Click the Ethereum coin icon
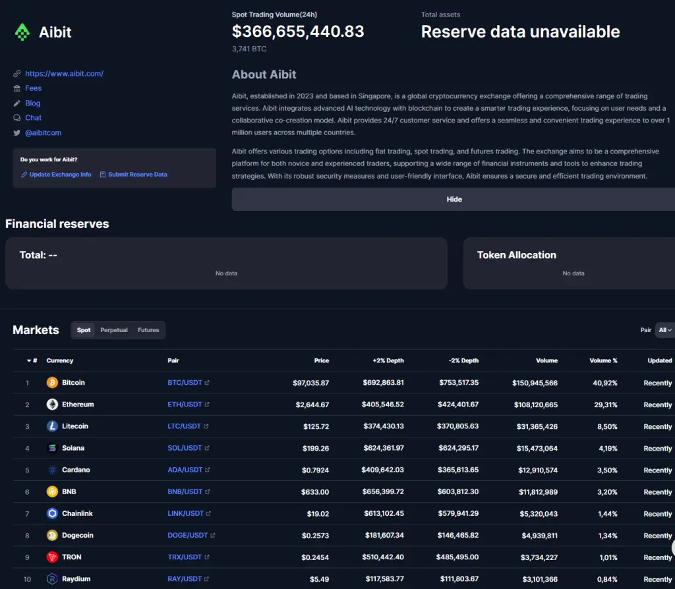675x589 pixels. [x=52, y=405]
